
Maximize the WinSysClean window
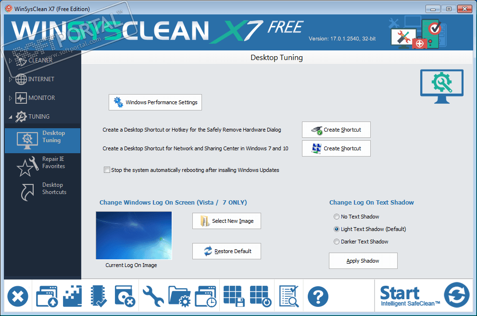tap(449, 9)
